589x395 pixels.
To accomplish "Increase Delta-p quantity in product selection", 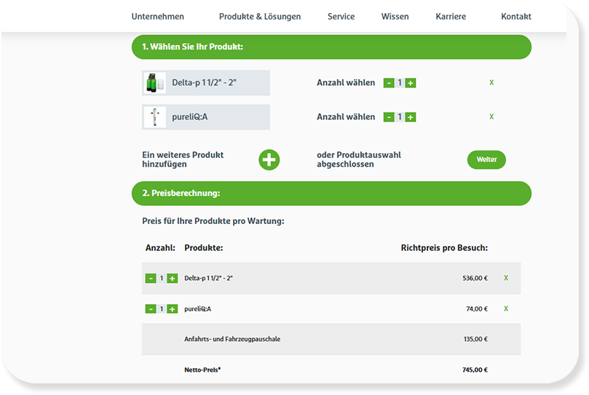I will 411,83.
